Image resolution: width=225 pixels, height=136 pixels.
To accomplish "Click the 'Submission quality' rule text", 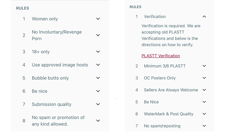I will [x=52, y=105].
